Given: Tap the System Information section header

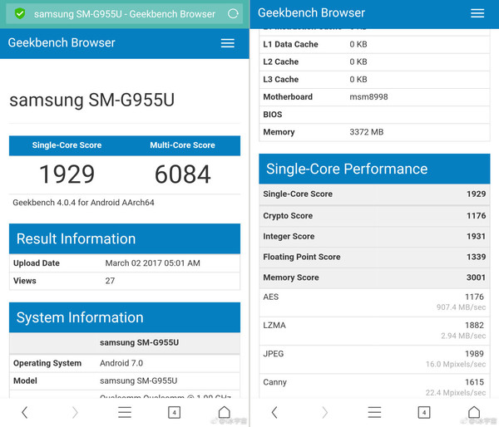Looking at the screenshot, I should pyautogui.click(x=125, y=317).
